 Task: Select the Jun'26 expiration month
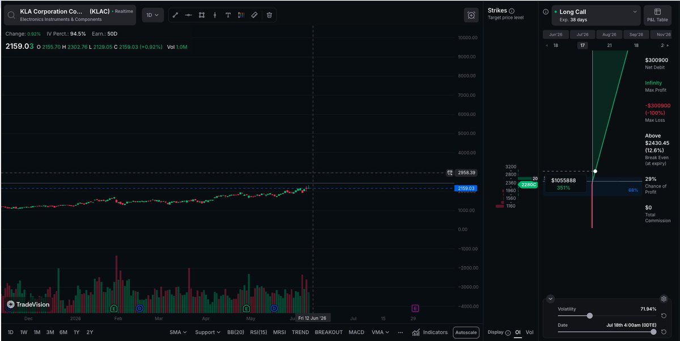(x=555, y=35)
